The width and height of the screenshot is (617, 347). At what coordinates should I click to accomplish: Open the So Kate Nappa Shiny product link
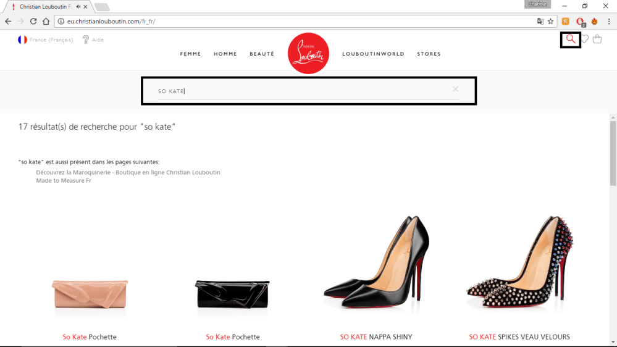click(x=376, y=337)
